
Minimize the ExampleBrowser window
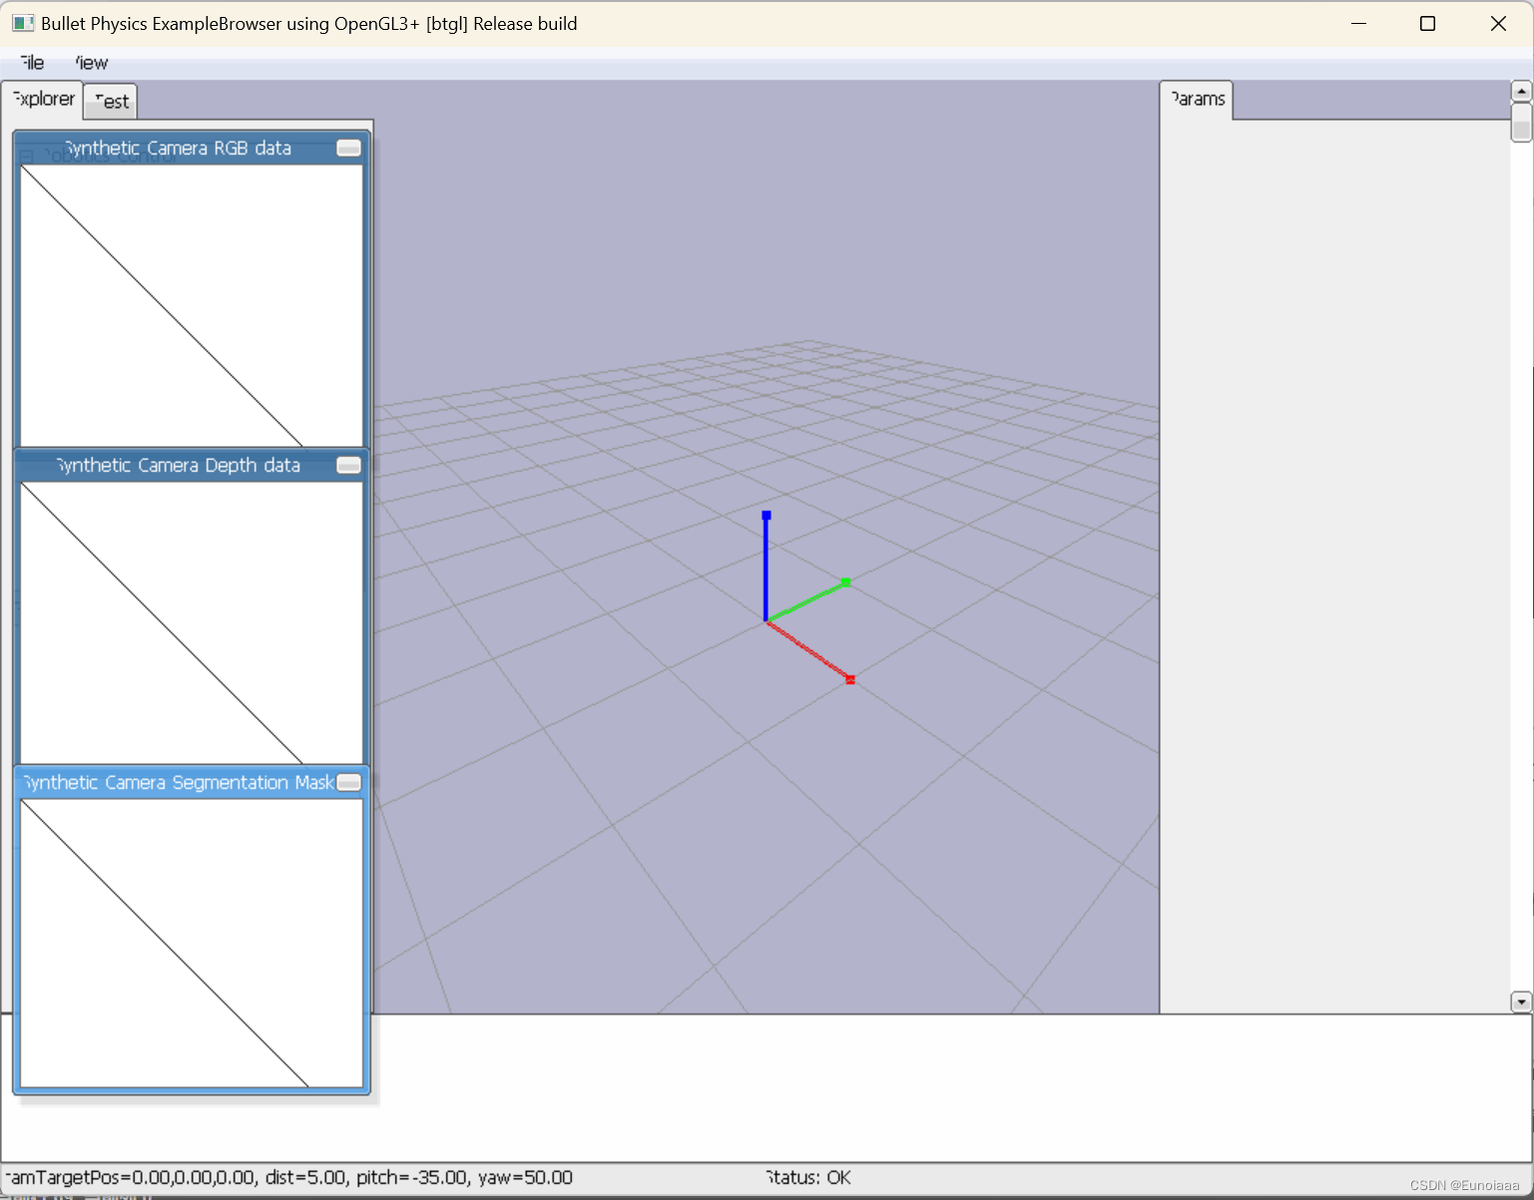click(1358, 24)
